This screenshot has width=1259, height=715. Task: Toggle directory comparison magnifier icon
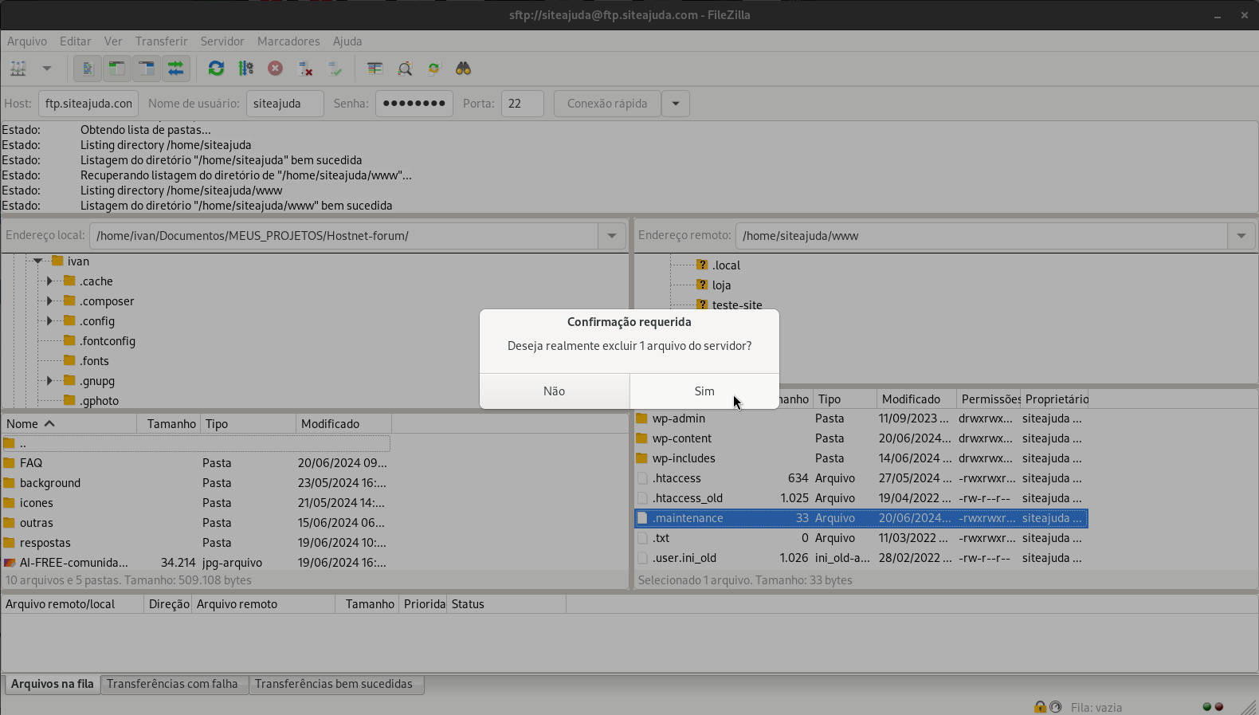405,69
